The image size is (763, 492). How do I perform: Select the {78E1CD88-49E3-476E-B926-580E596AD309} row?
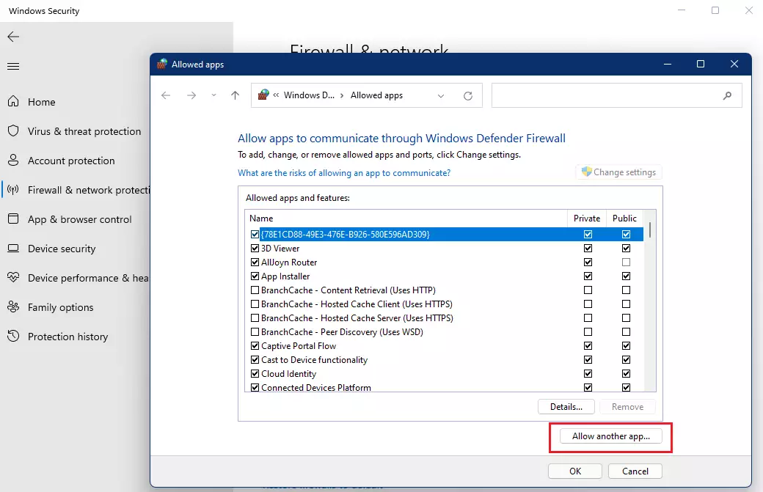click(445, 235)
